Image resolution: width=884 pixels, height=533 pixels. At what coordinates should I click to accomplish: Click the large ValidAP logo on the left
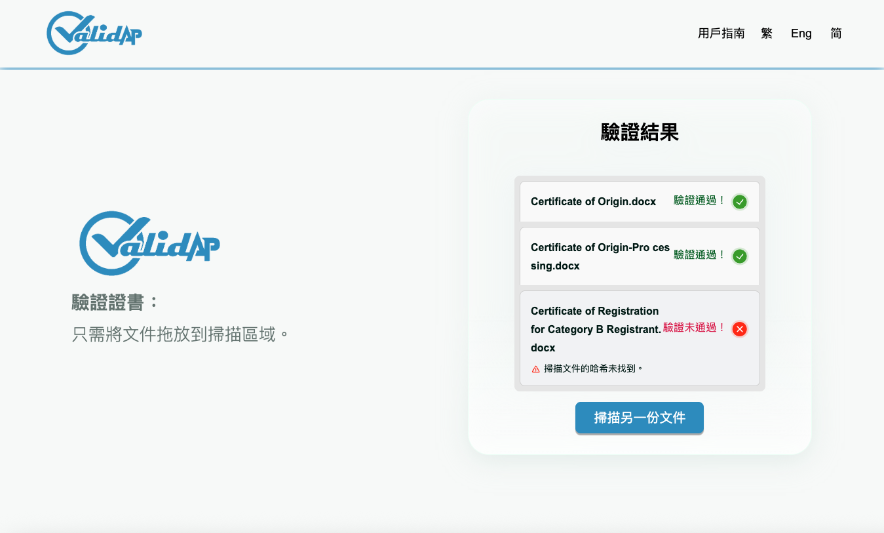point(149,243)
